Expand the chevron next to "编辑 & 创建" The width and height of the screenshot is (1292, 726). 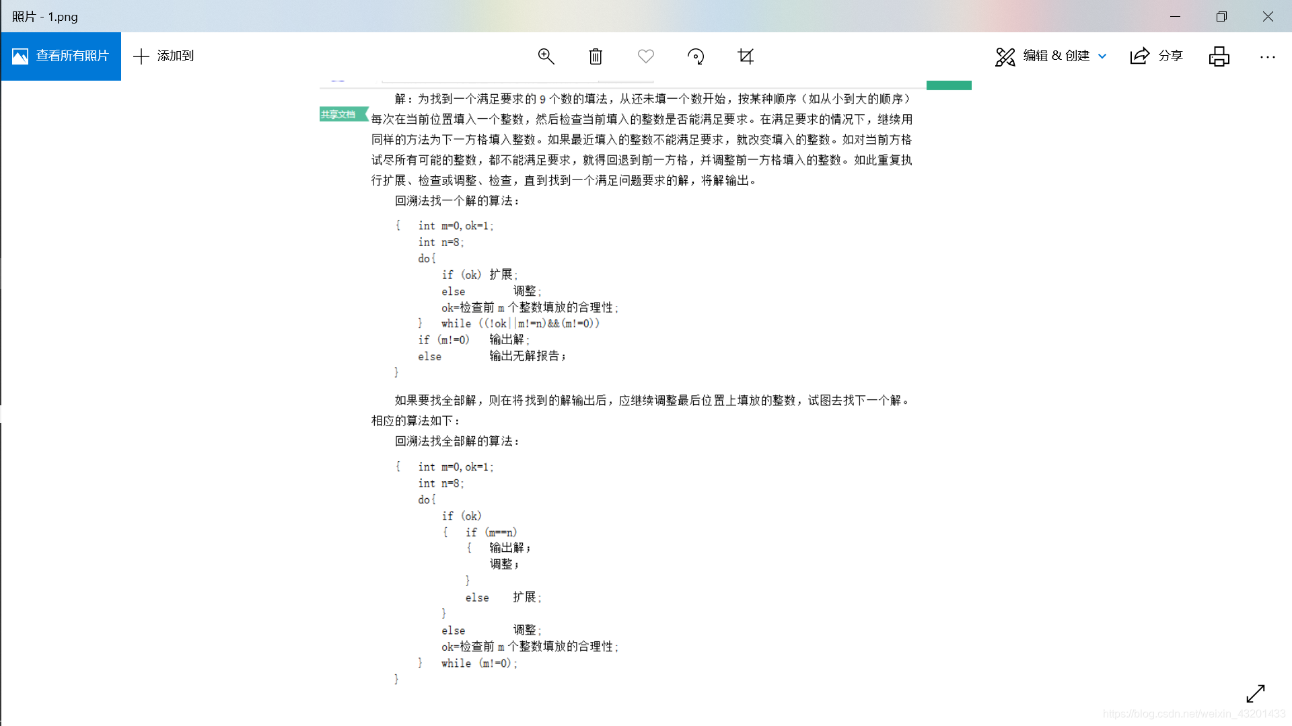[1102, 56]
